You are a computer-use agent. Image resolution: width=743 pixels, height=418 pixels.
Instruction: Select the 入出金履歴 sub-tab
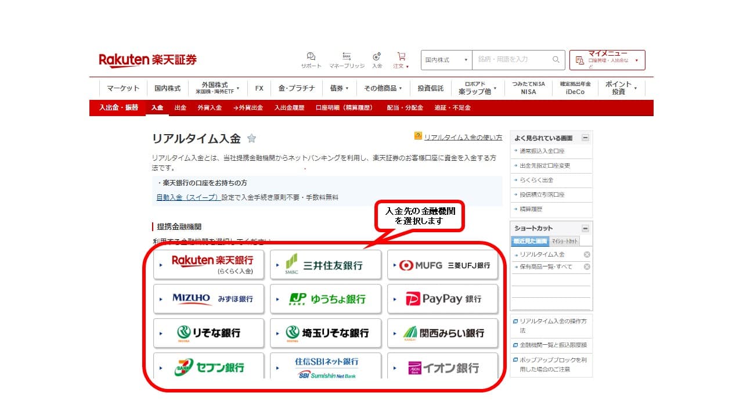(x=289, y=107)
